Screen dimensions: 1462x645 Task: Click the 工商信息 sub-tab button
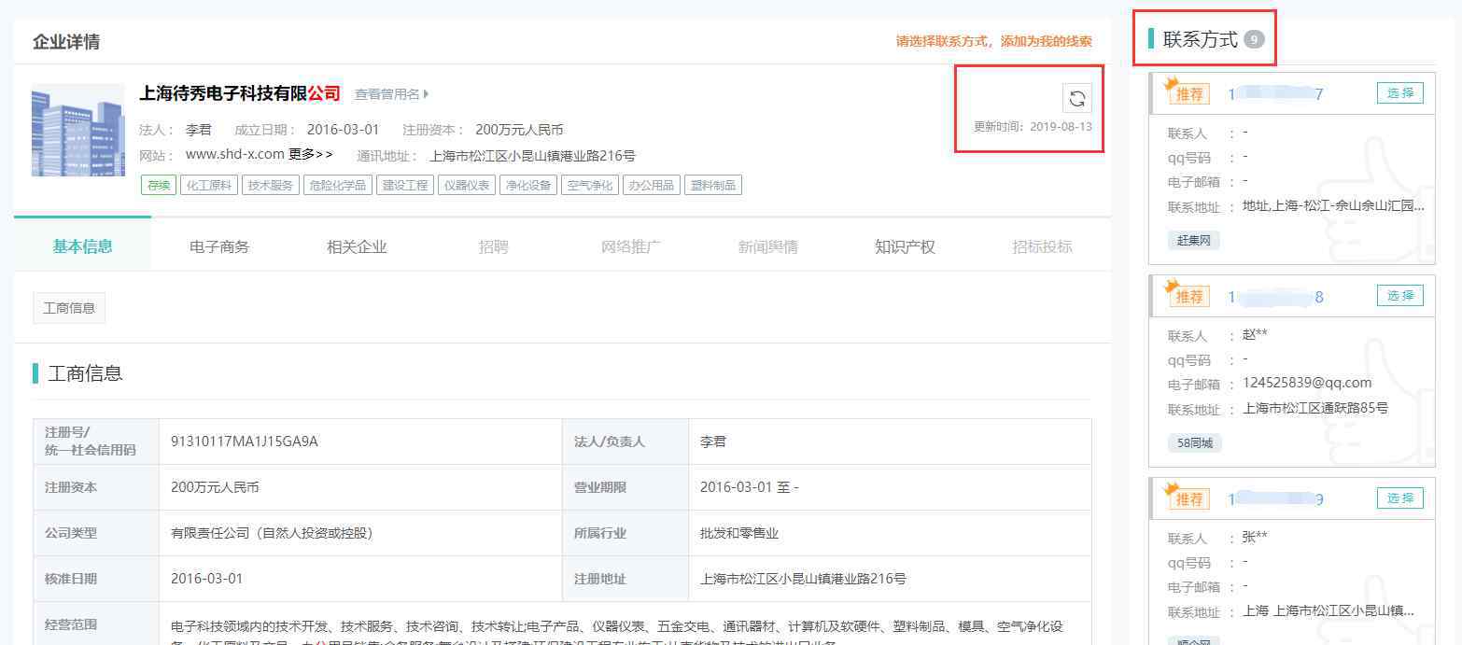tap(69, 308)
